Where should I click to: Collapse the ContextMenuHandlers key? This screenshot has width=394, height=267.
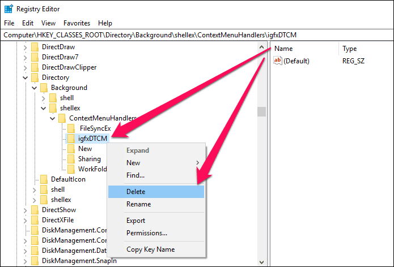pyautogui.click(x=53, y=118)
